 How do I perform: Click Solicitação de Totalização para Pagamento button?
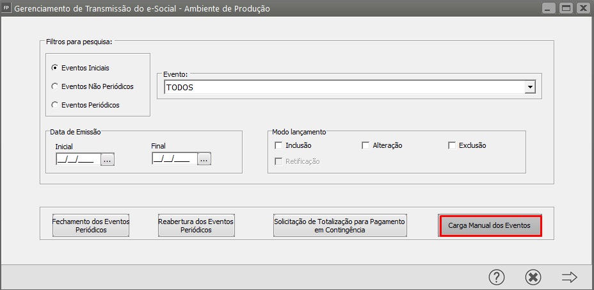coord(339,225)
